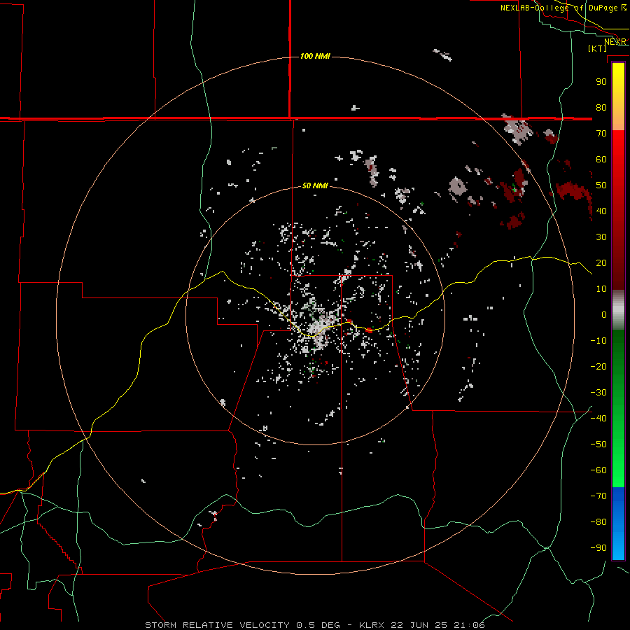The image size is (630, 630).
Task: Click the 90 value on the velocity scale
Action: 601,82
